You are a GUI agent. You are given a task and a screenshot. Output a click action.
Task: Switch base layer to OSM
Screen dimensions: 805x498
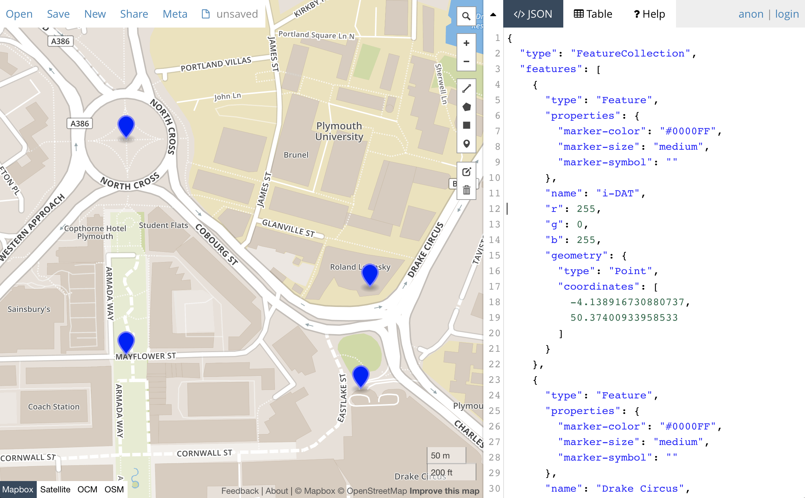pyautogui.click(x=114, y=490)
